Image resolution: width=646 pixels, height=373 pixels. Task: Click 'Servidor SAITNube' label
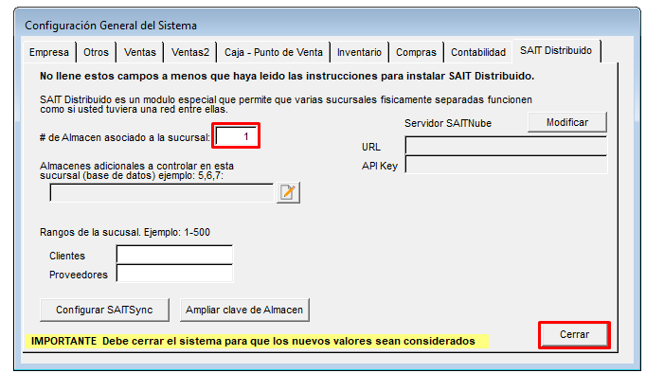[x=448, y=123]
